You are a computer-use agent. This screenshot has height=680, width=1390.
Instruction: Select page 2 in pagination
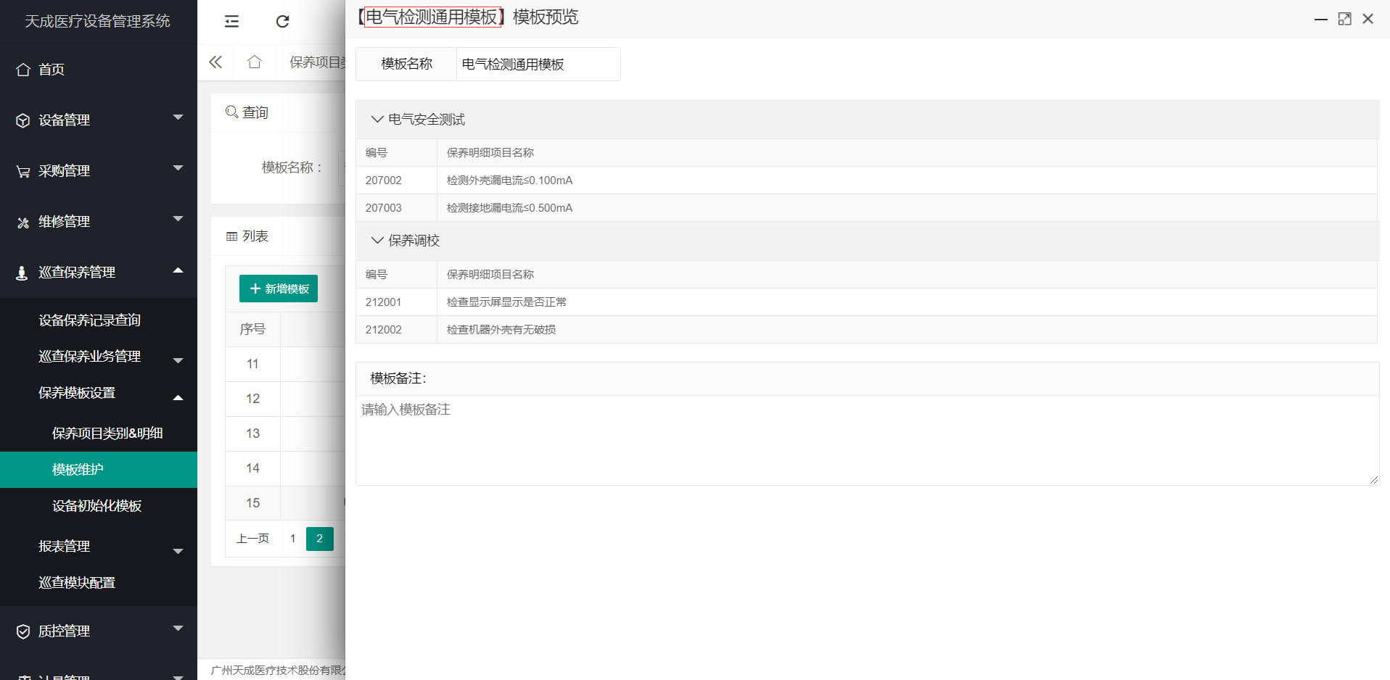point(319,539)
